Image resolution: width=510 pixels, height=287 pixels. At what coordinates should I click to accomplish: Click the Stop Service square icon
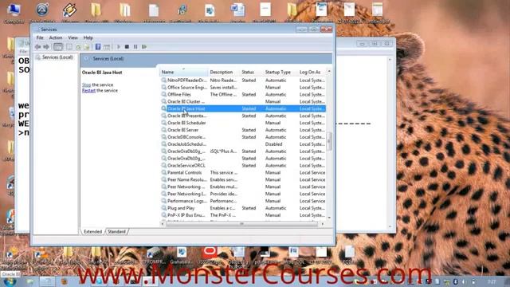127,47
